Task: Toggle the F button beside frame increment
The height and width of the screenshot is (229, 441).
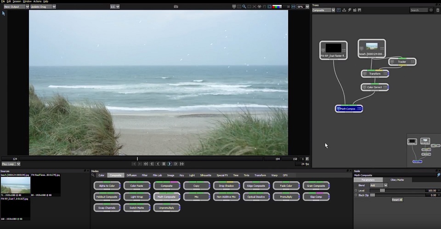Action: tap(307, 159)
